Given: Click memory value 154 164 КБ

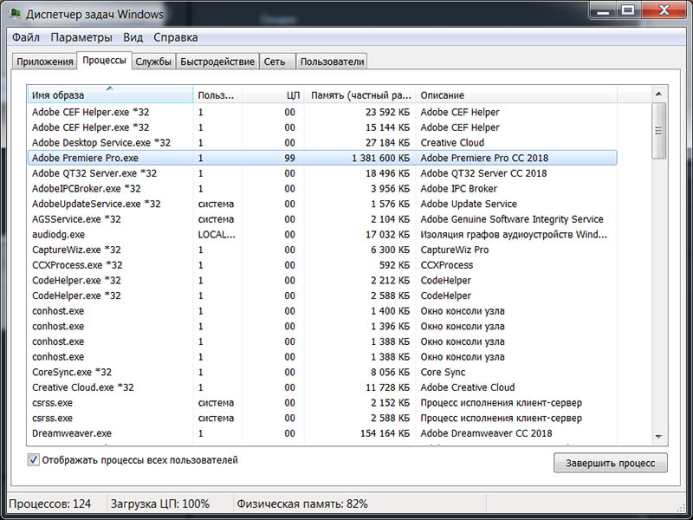Looking at the screenshot, I should coord(385,433).
